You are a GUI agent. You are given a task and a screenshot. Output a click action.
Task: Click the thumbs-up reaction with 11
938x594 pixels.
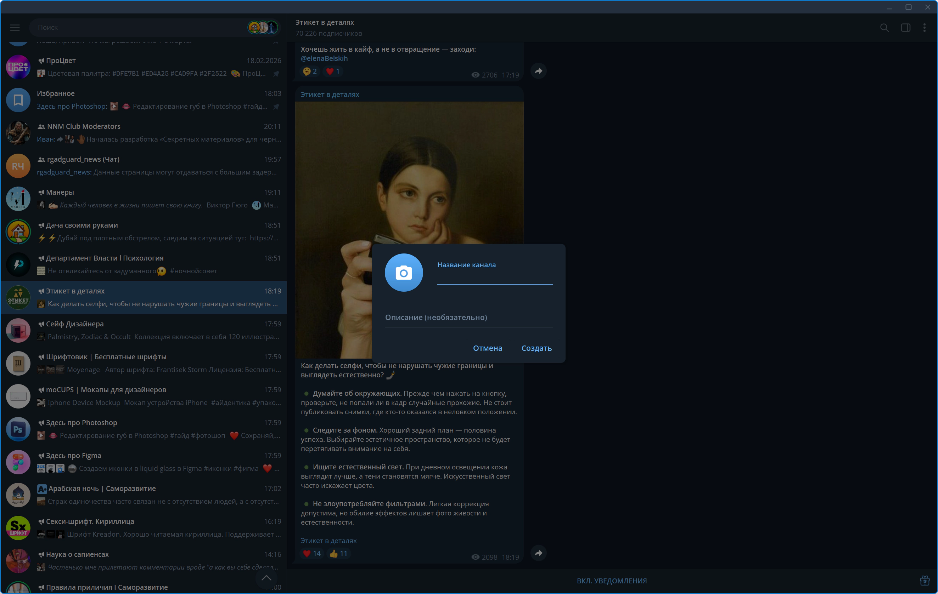click(338, 553)
